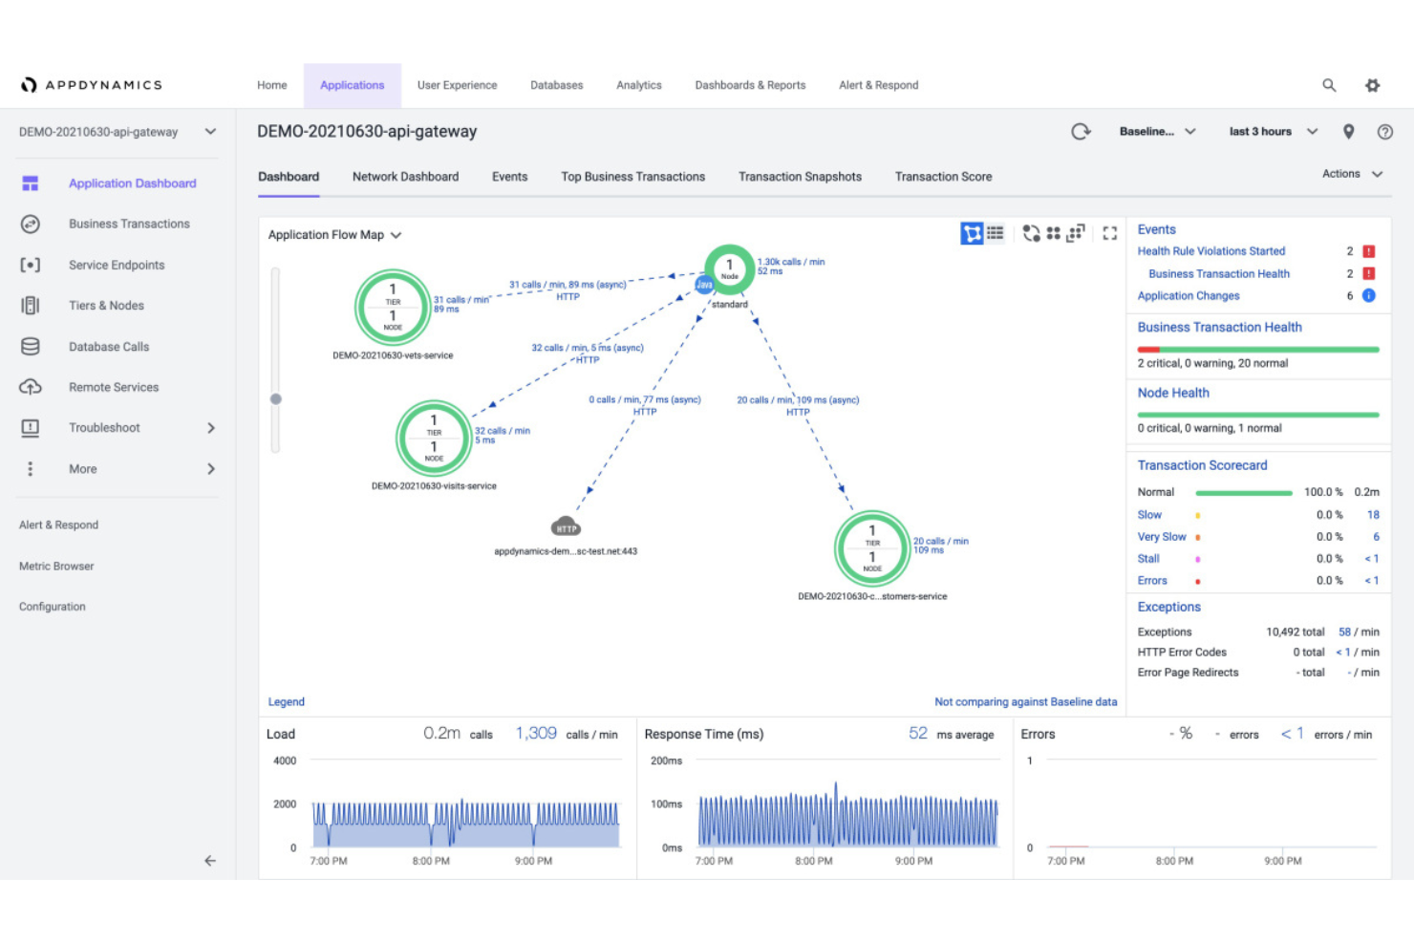Screen dimensions: 1414x943
Task: Go to the Databases top menu
Action: coord(556,85)
